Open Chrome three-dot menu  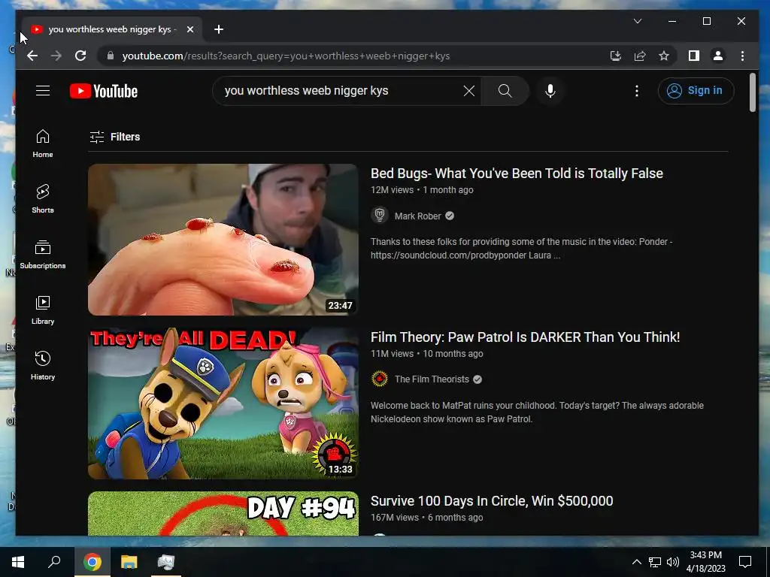click(742, 56)
